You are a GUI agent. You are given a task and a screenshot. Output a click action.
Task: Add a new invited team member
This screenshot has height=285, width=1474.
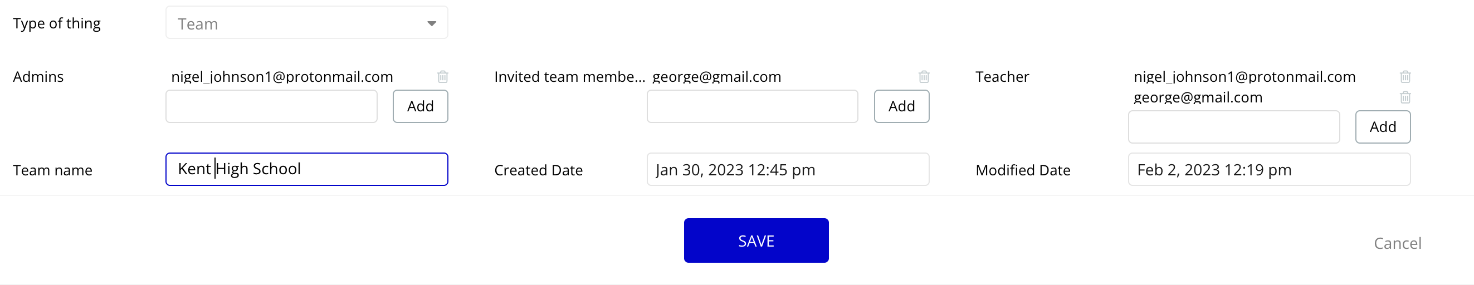[901, 106]
